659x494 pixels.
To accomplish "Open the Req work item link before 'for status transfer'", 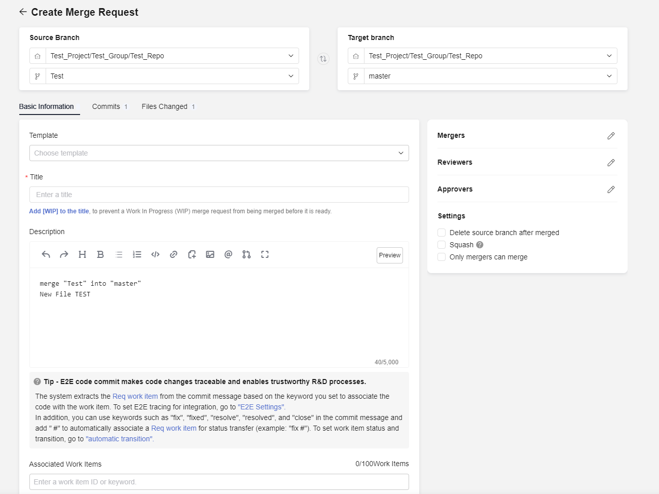I will 174,428.
